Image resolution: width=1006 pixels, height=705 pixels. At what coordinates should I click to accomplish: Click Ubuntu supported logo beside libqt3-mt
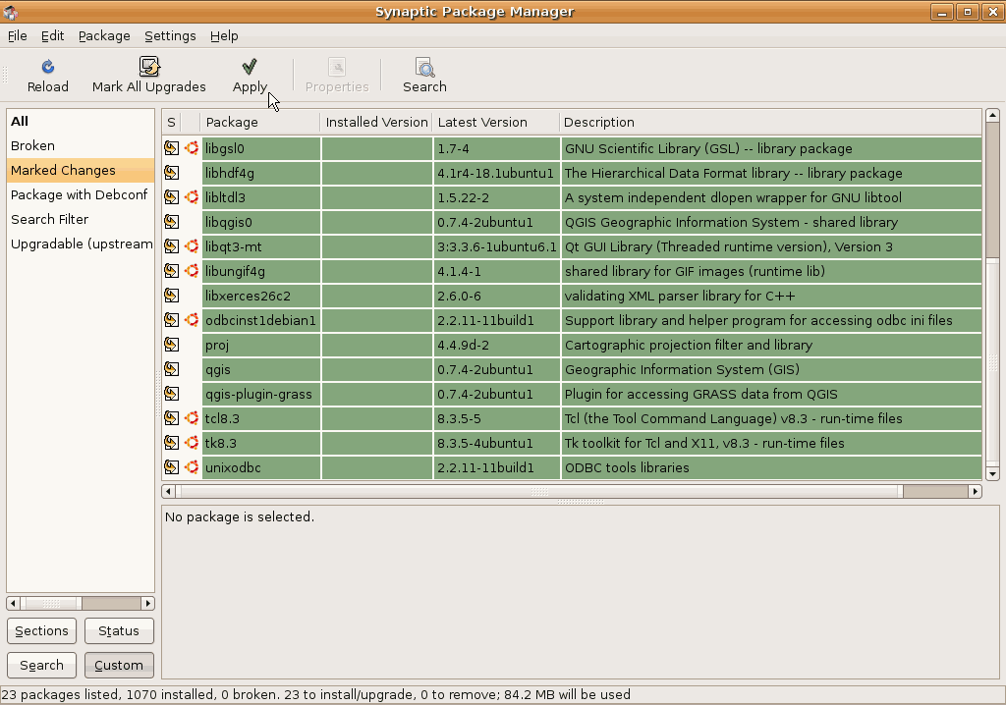tap(192, 246)
